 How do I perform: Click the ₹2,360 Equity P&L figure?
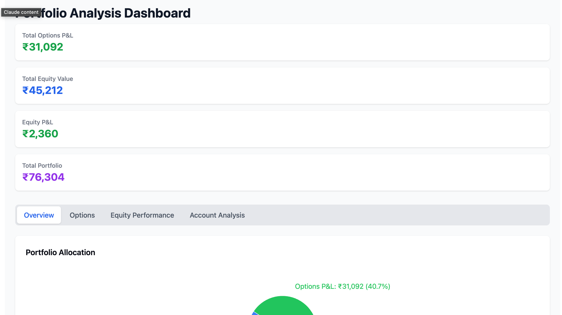tap(40, 134)
